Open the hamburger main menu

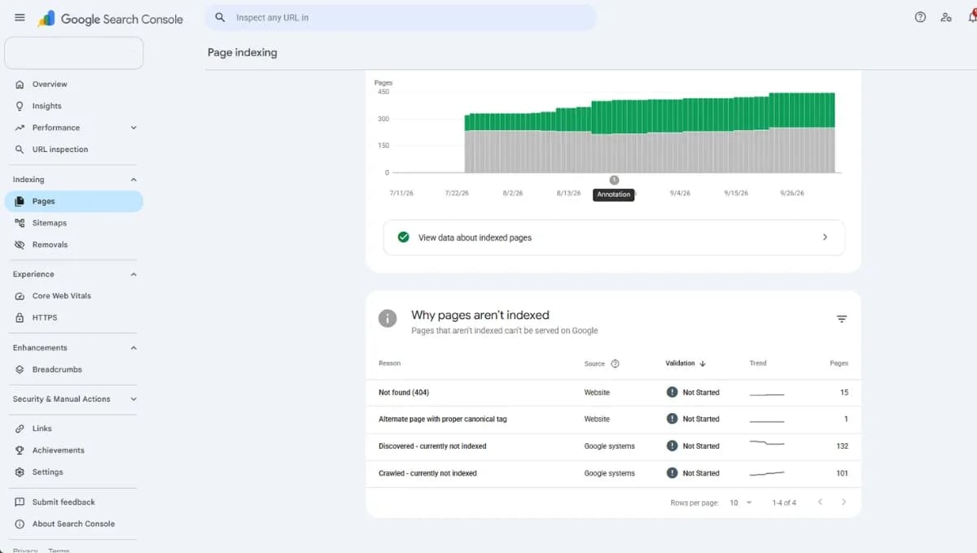pyautogui.click(x=20, y=18)
